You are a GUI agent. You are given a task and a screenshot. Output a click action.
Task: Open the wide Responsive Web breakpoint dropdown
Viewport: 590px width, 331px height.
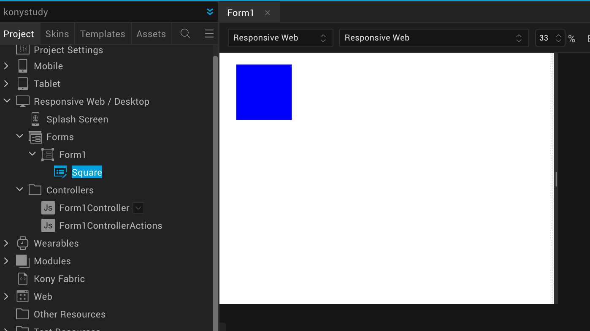[434, 38]
